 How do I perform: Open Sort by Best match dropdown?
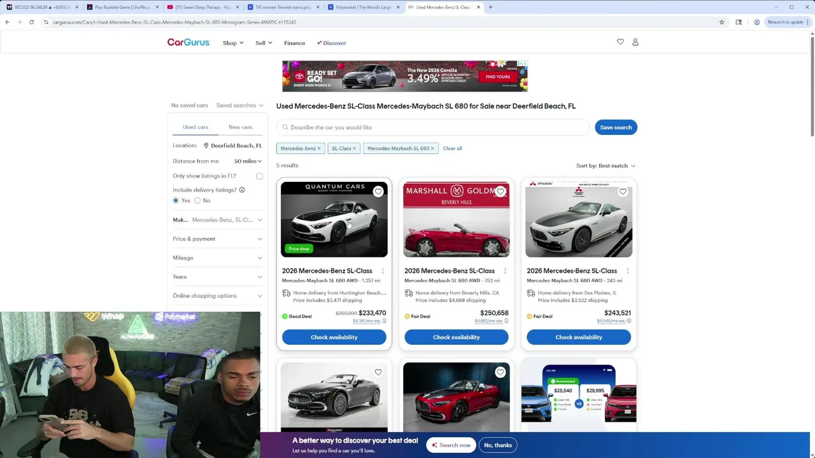tap(606, 165)
